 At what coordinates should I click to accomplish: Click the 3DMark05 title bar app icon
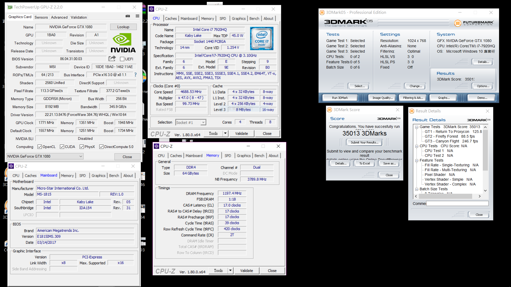tap(322, 12)
